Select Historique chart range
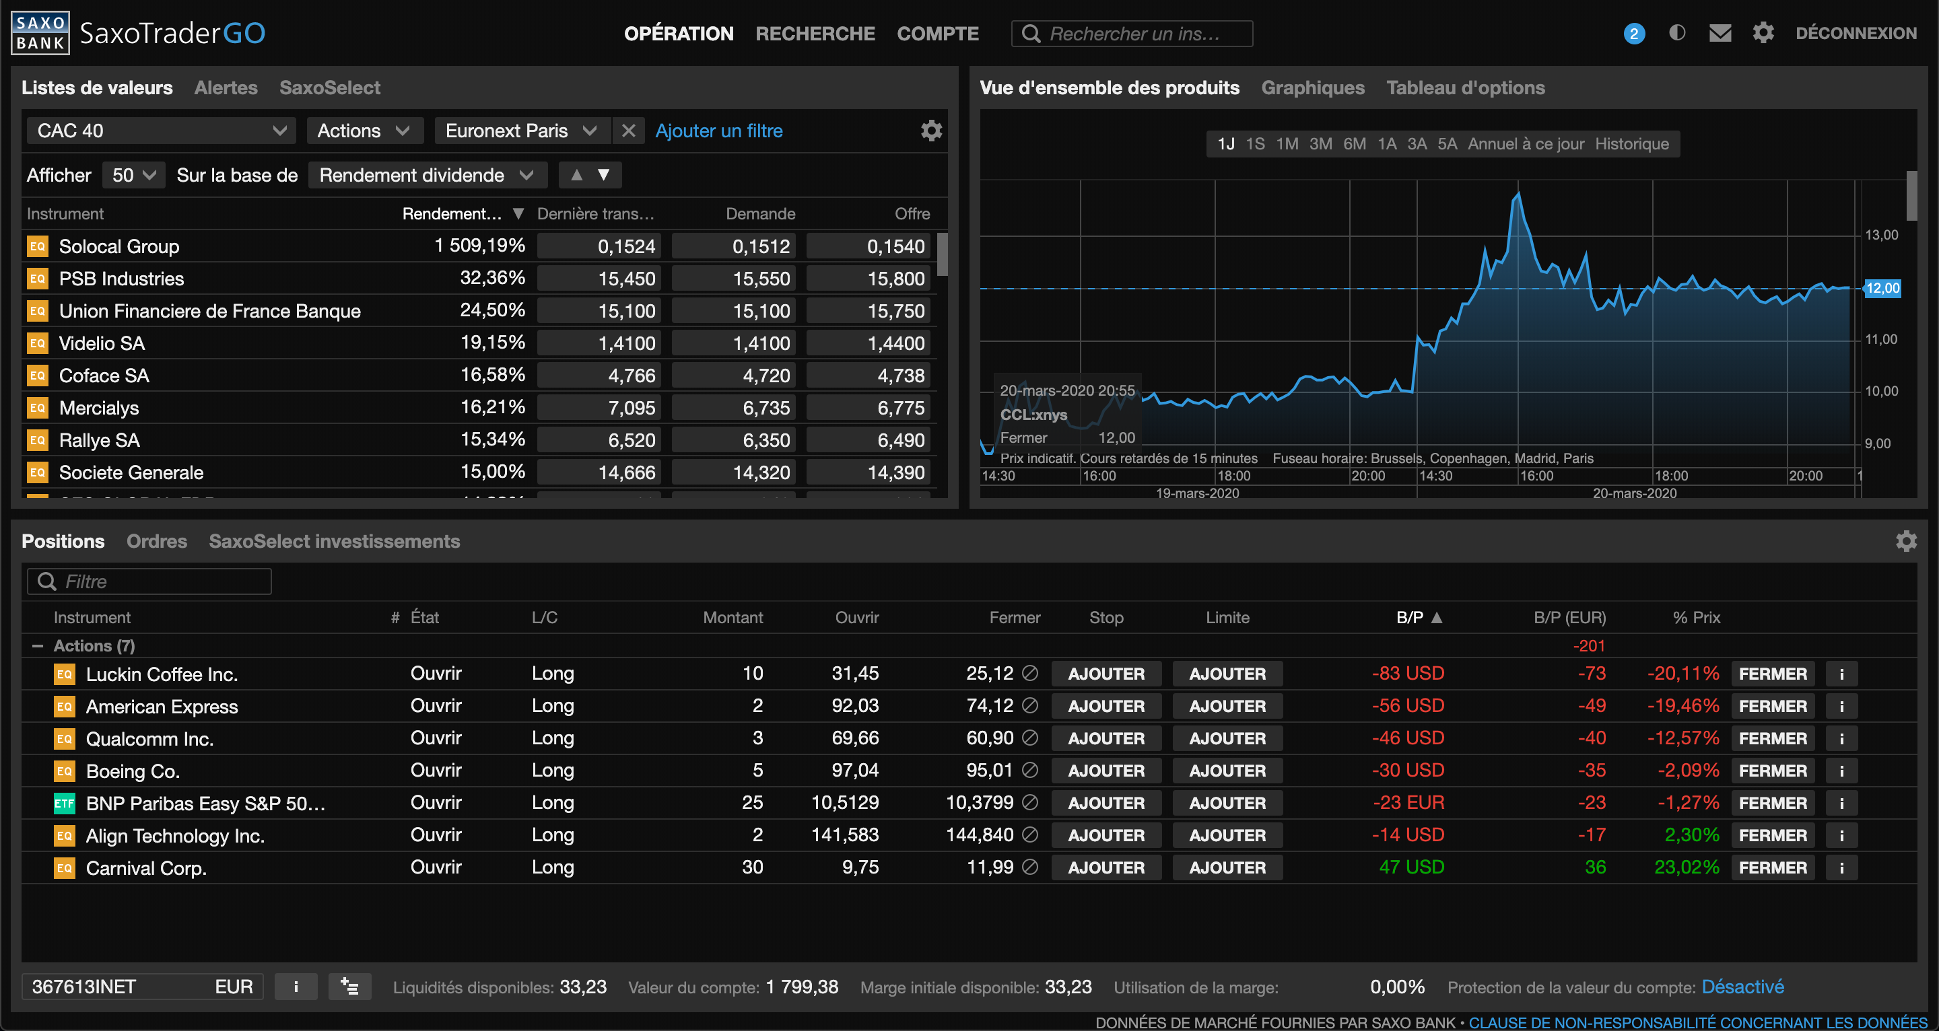The height and width of the screenshot is (1031, 1939). pos(1632,144)
